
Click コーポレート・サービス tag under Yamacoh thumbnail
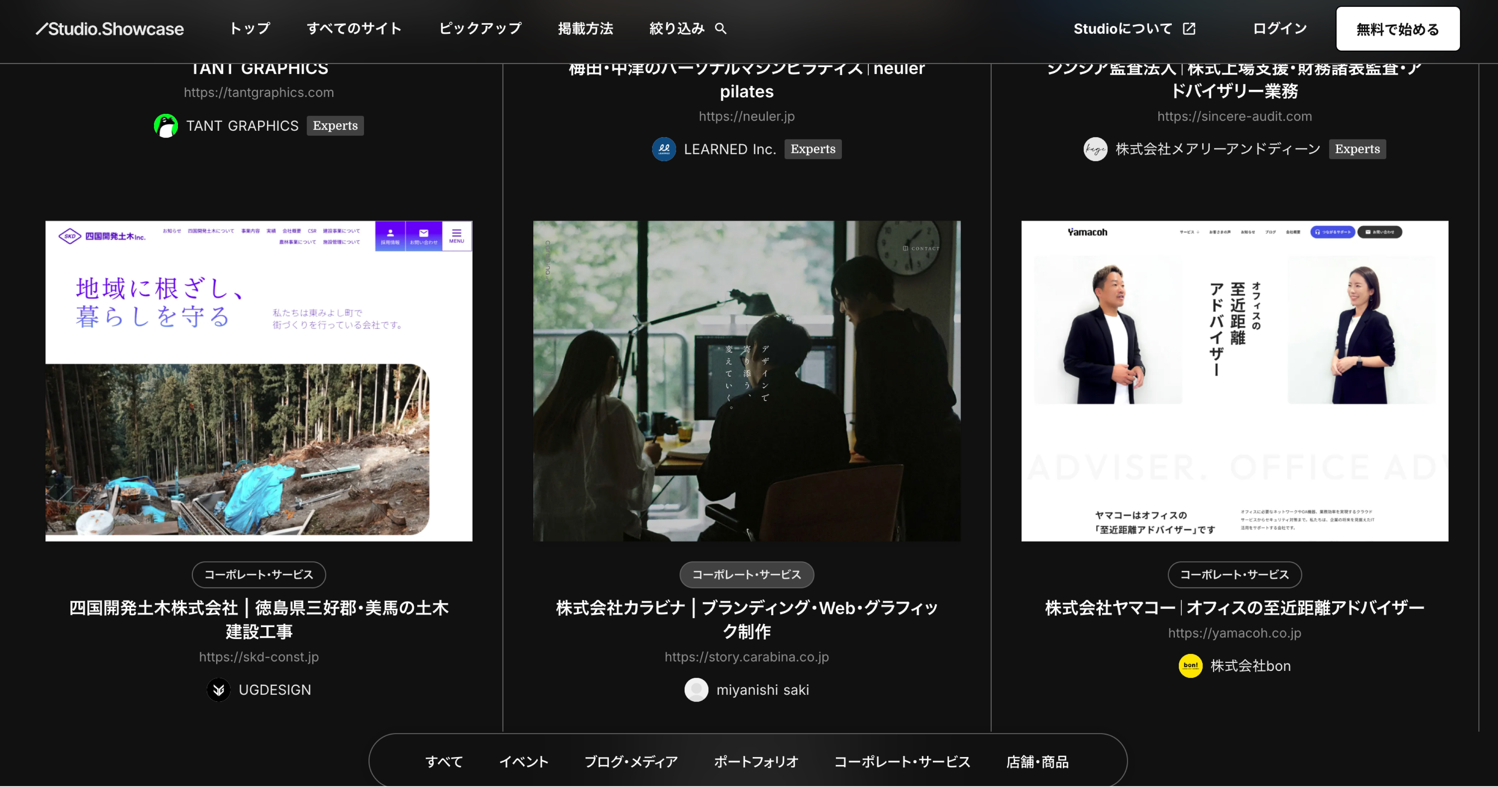click(x=1234, y=575)
